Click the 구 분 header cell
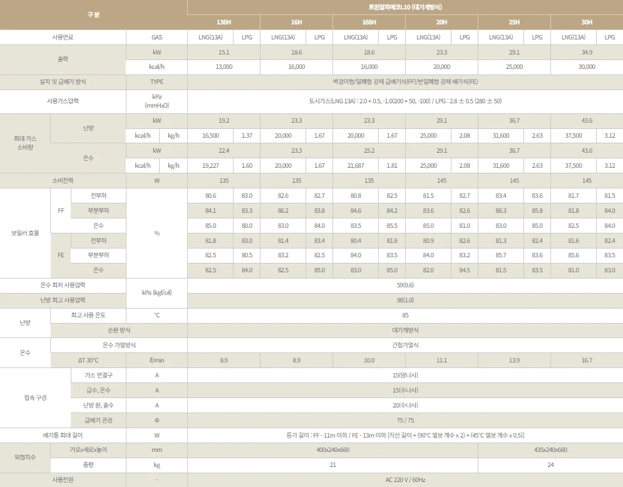Viewport: 623px width, 487px height. [x=93, y=14]
